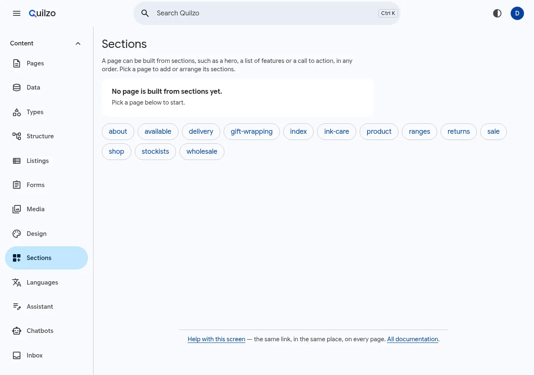Open Structure tree icon in sidebar
This screenshot has height=375, width=534.
(x=17, y=136)
